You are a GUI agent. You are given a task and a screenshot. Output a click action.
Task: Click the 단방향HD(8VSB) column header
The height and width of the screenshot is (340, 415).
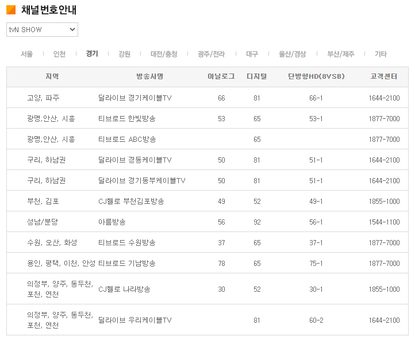[316, 76]
